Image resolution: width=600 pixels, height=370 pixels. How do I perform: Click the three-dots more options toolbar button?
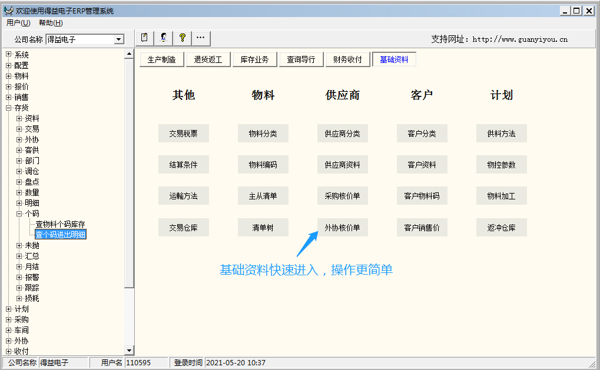click(201, 38)
